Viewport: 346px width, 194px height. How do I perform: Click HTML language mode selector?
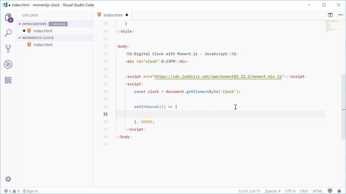317,191
